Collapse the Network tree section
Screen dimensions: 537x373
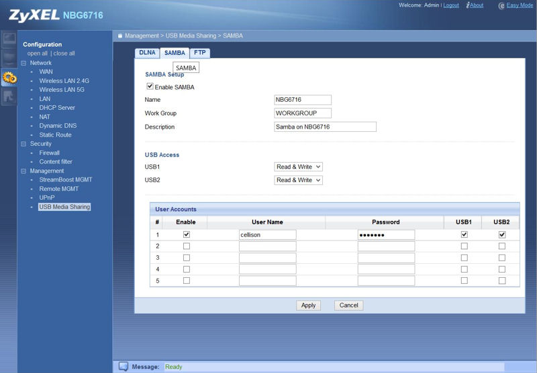[x=23, y=63]
